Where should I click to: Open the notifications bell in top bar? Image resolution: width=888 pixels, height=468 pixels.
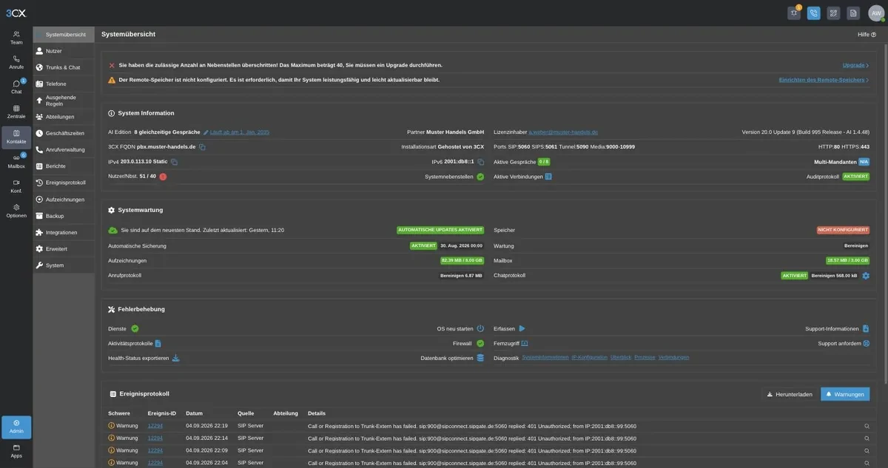794,13
